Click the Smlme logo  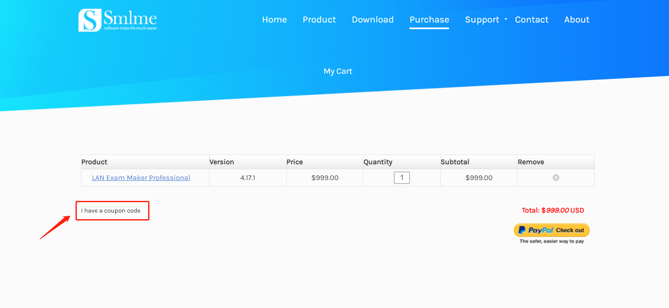[118, 20]
